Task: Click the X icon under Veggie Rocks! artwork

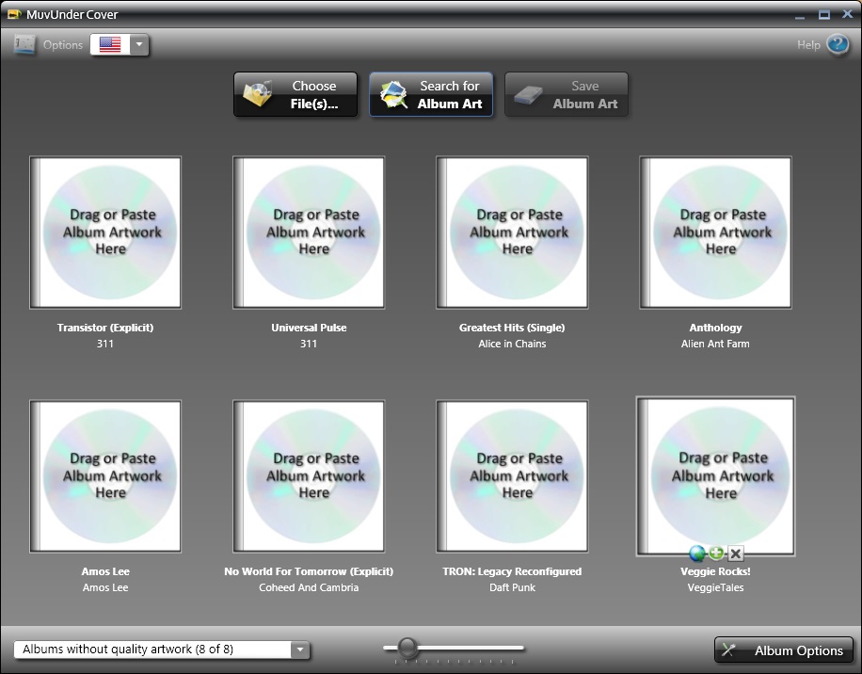Action: tap(736, 554)
